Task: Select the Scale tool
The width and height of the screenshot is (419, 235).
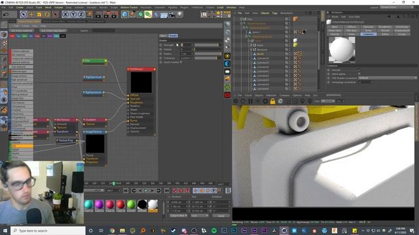Action: [x=39, y=14]
